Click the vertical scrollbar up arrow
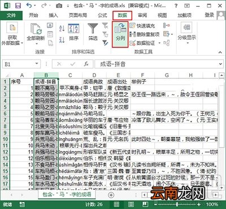 click(221, 75)
